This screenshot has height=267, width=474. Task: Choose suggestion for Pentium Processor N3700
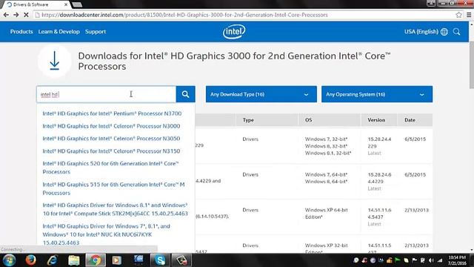click(112, 113)
